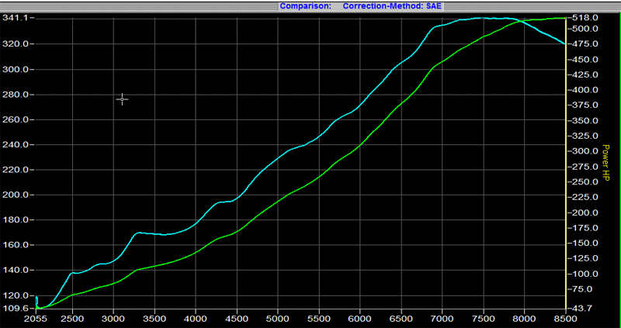Click the 341.1 maximum left-axis value
The width and height of the screenshot is (621, 328).
click(16, 18)
